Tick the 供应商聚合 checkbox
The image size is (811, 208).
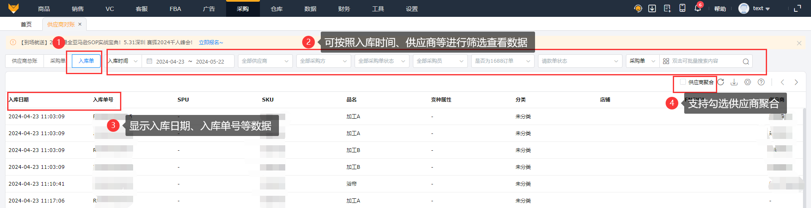[683, 82]
